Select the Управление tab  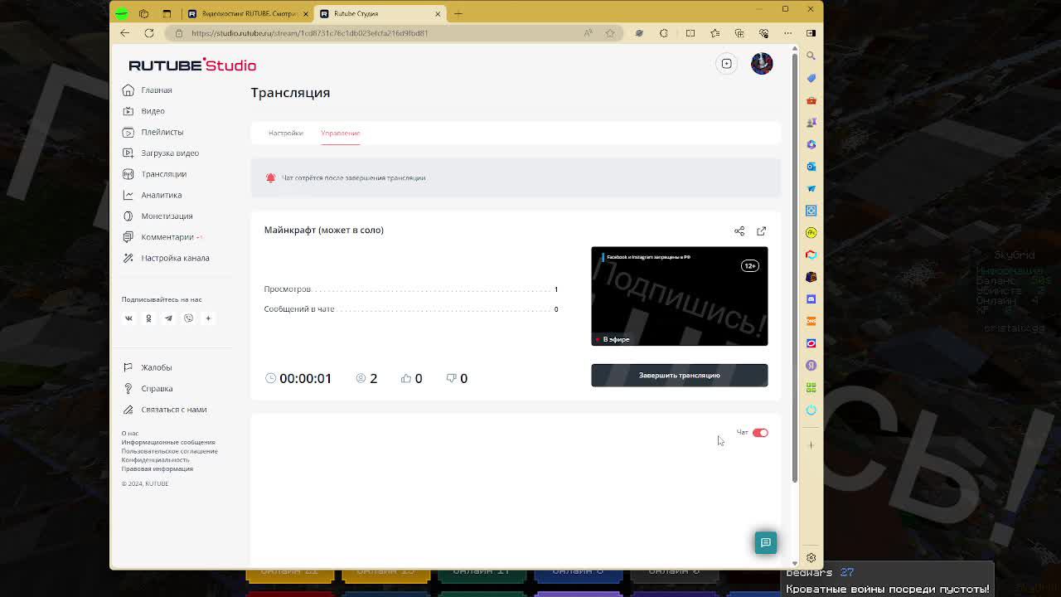tap(340, 133)
